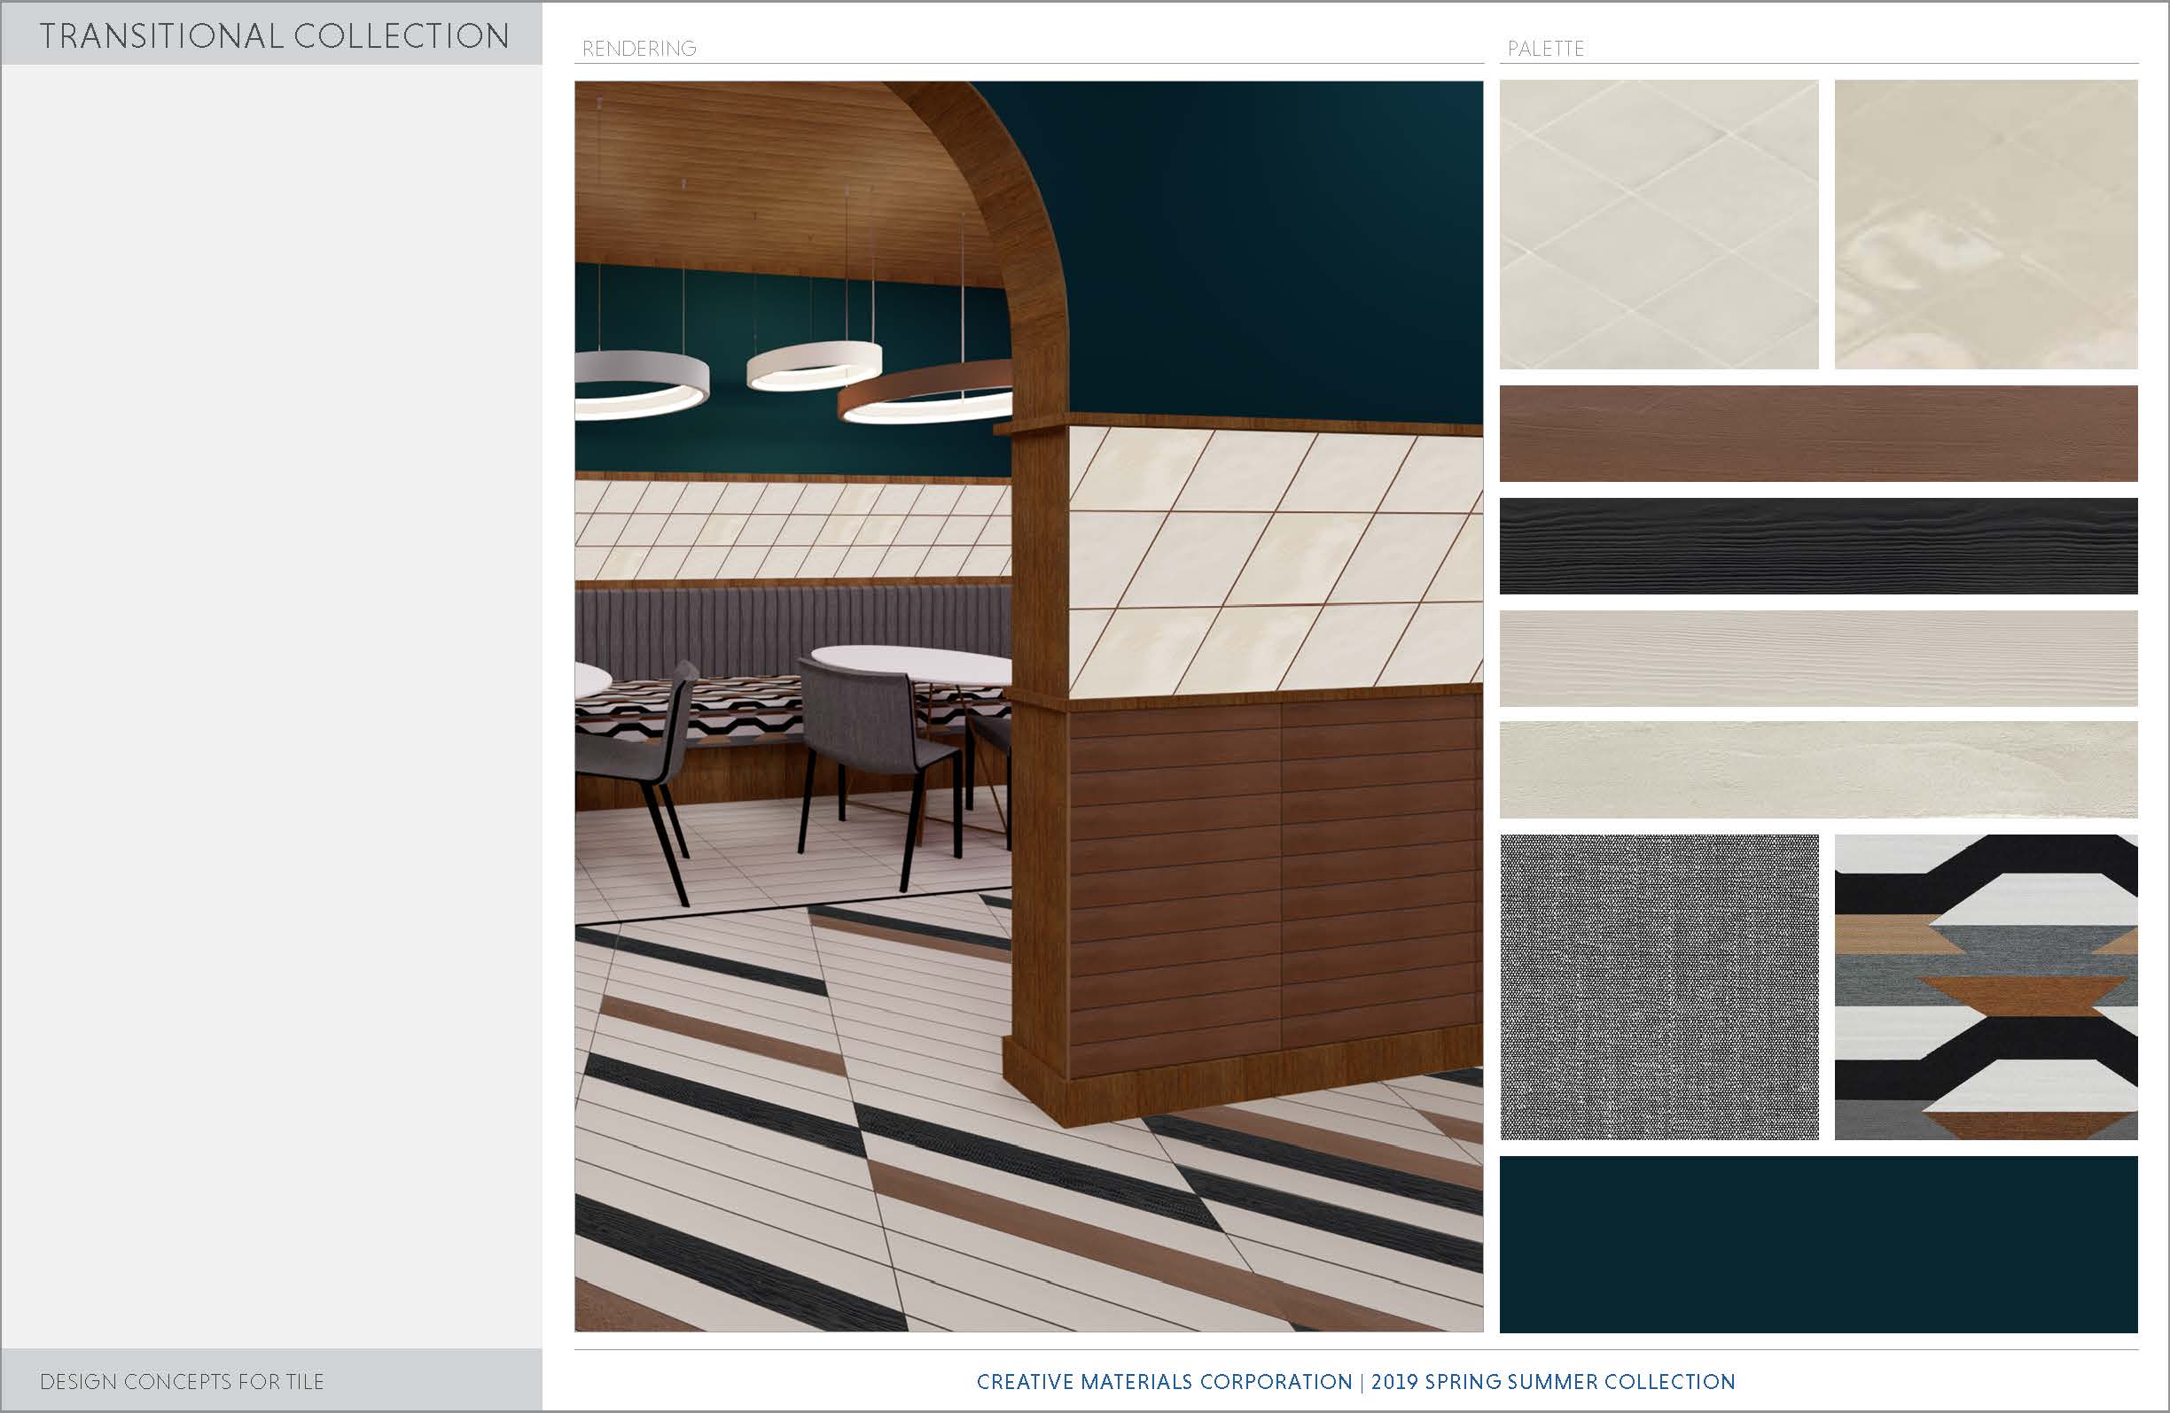
Task: Select the geometric black and brown pattern swatch
Action: coord(1986,987)
